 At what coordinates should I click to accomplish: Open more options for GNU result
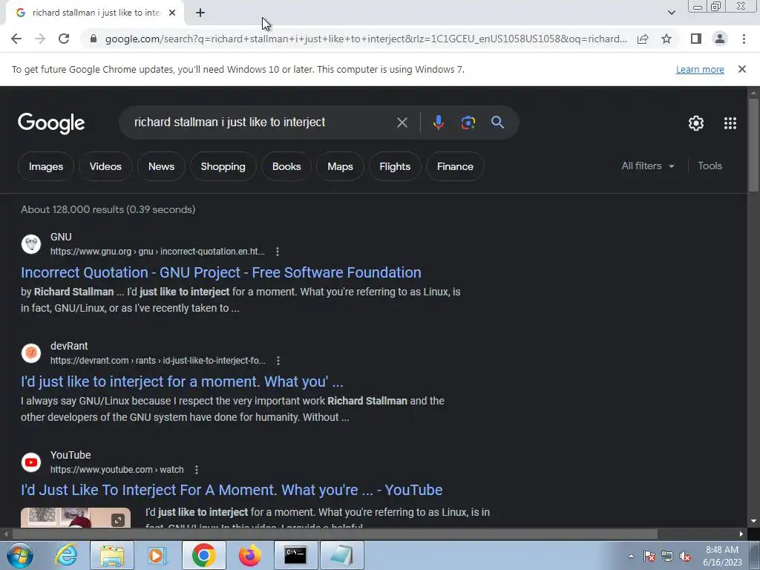coord(278,252)
